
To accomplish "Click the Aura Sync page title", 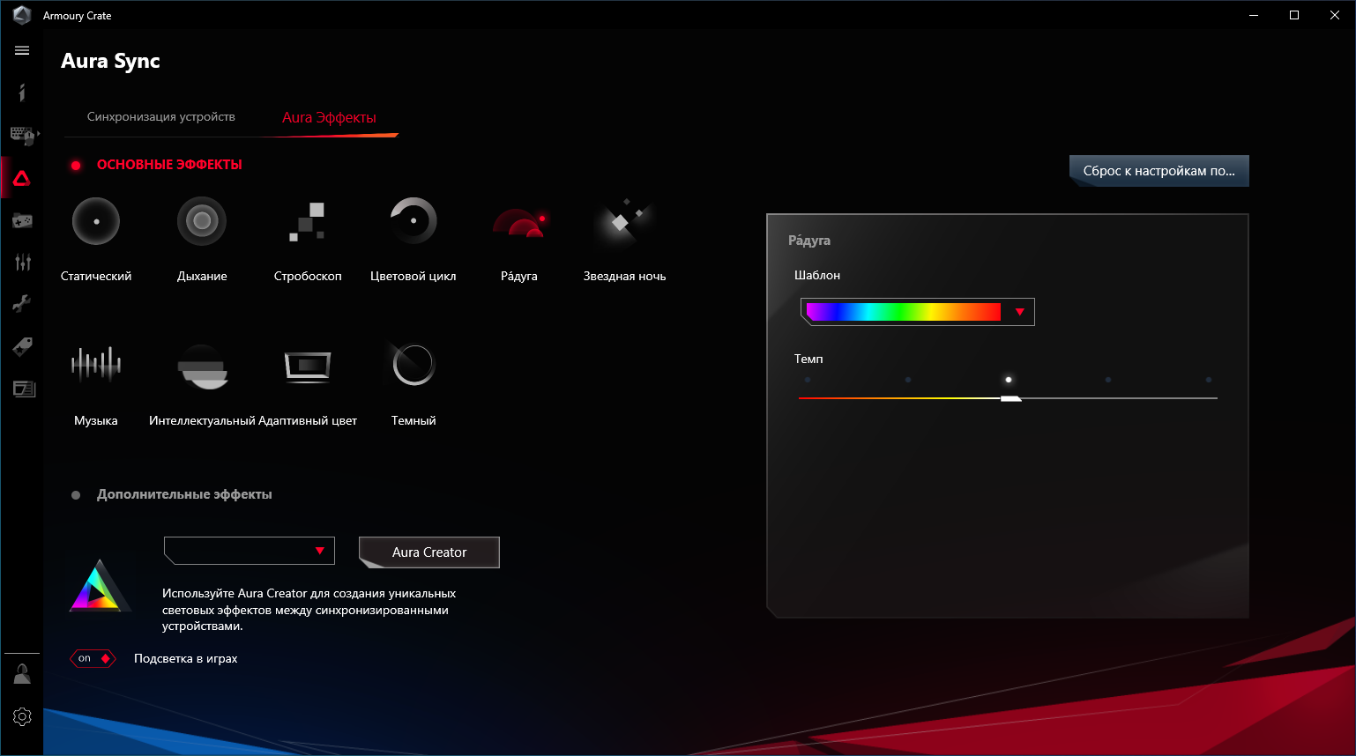I will 110,61.
